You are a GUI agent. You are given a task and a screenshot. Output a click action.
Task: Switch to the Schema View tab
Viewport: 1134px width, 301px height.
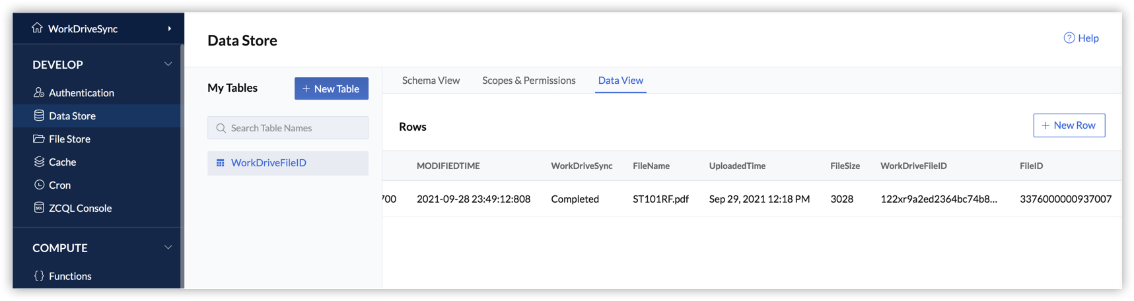(x=431, y=81)
